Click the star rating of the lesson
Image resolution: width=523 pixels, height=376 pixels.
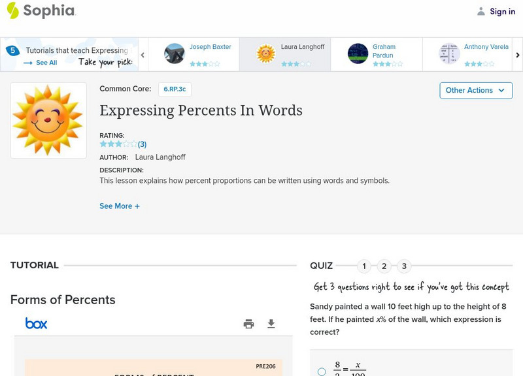[118, 144]
